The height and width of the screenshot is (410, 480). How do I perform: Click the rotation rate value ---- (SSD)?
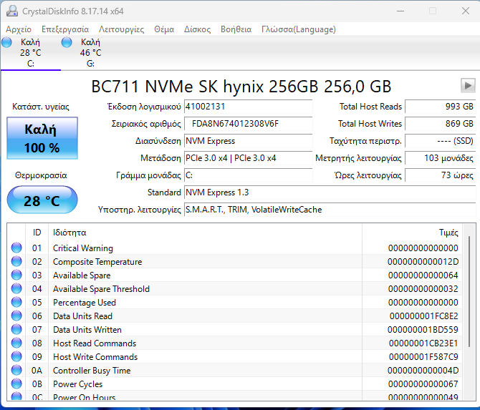441,141
